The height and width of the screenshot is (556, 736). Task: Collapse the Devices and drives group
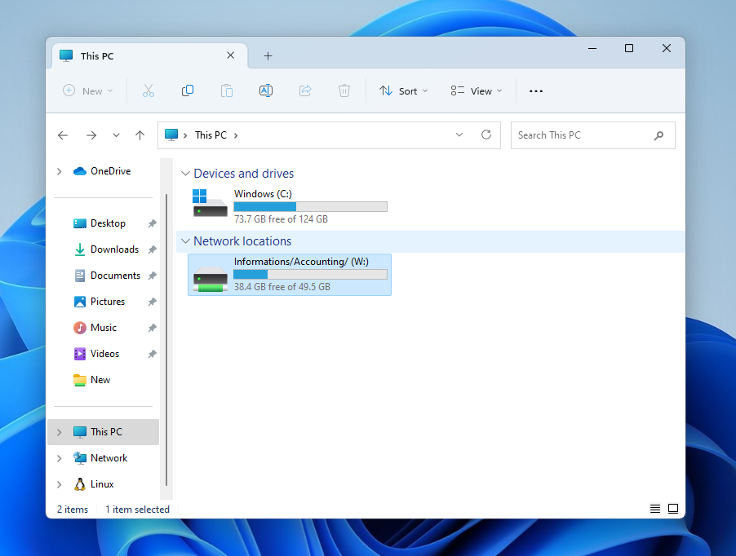pos(186,174)
